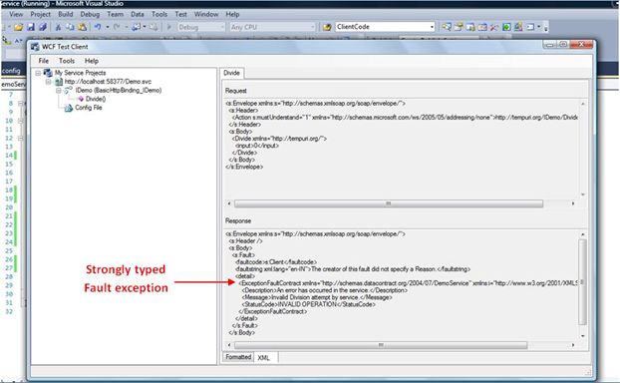Image resolution: width=620 pixels, height=383 pixels.
Task: Select My Service Projects root node
Action: (x=81, y=73)
